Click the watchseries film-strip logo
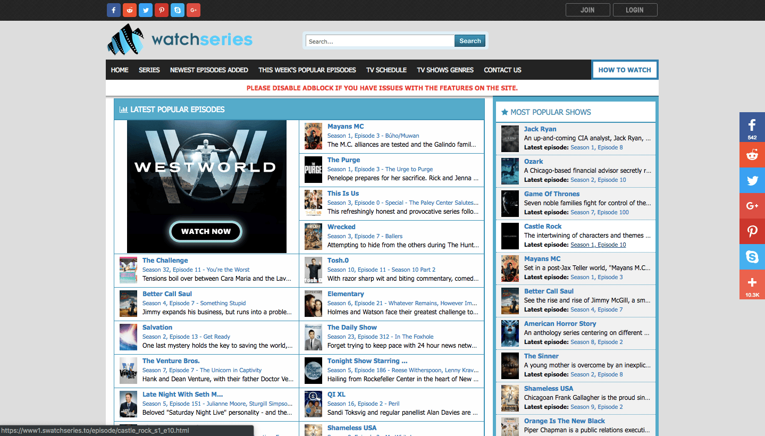The width and height of the screenshot is (765, 436). [x=180, y=39]
